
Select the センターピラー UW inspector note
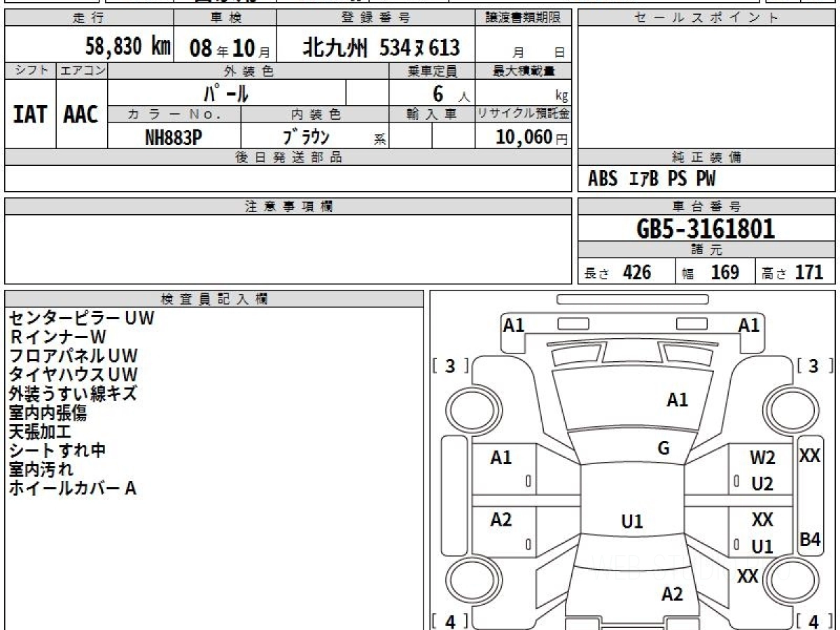[x=81, y=318]
